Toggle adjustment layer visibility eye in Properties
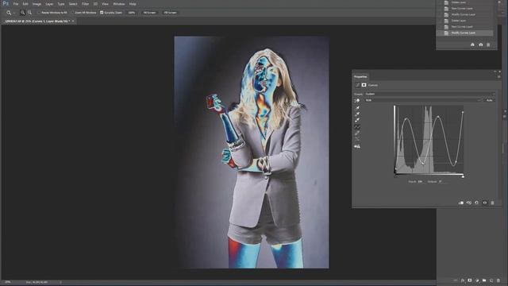 tap(485, 203)
